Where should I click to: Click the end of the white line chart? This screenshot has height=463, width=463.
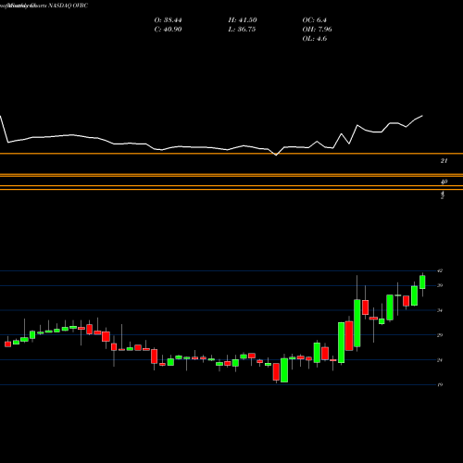click(x=422, y=116)
